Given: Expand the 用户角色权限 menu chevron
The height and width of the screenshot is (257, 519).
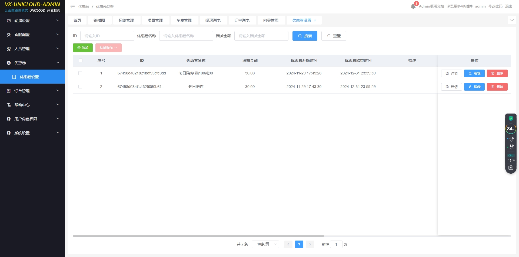Looking at the screenshot, I should (x=58, y=119).
